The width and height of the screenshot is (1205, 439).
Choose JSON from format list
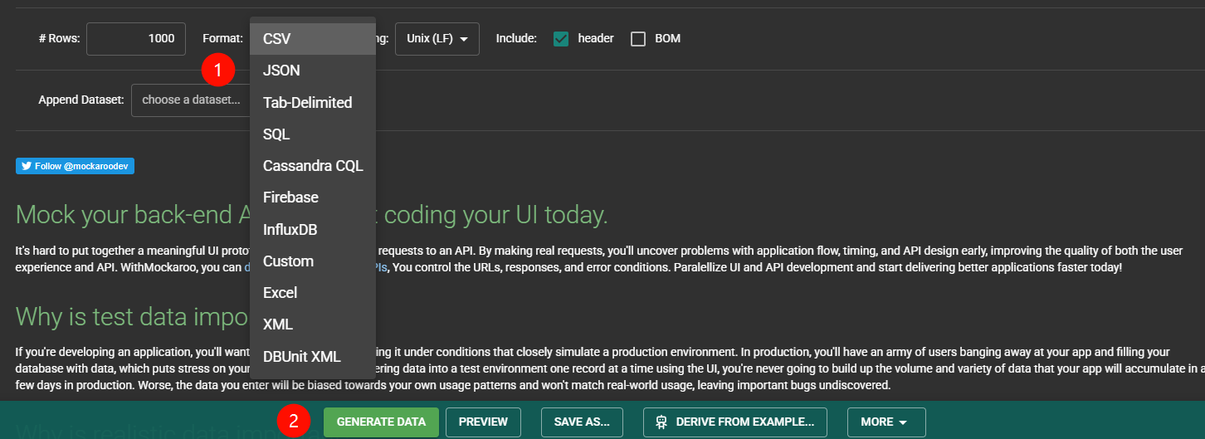tap(313, 71)
